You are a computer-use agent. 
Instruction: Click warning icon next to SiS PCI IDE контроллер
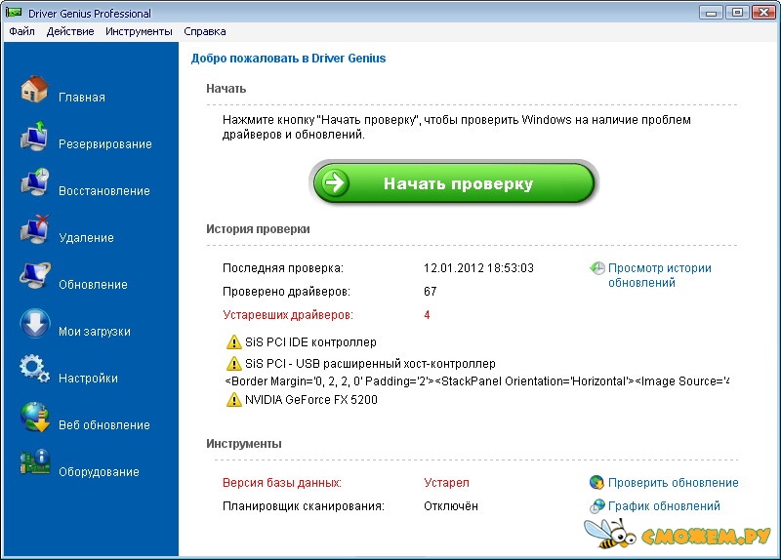tap(233, 342)
